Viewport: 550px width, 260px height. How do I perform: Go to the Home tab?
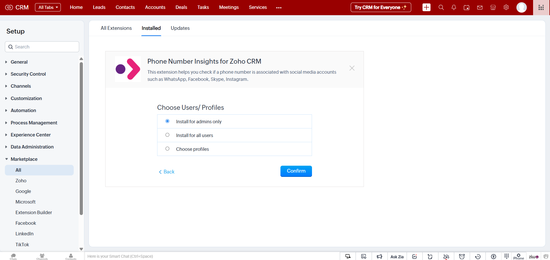76,7
